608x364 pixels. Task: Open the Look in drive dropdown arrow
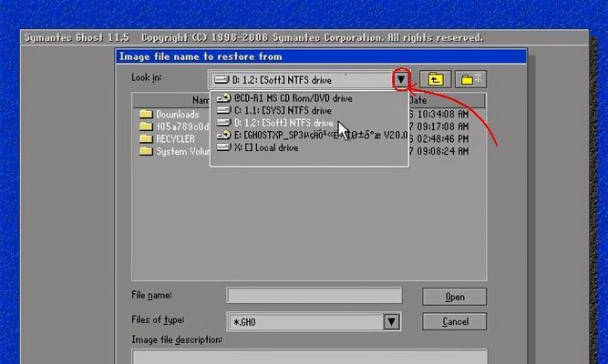[x=401, y=80]
